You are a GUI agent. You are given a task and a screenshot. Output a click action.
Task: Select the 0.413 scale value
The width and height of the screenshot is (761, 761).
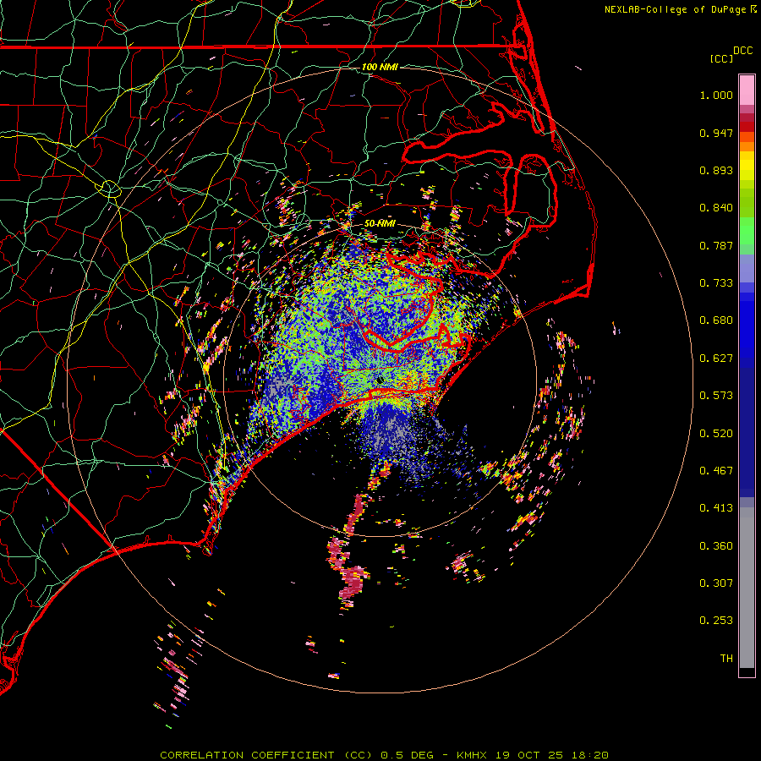(x=716, y=508)
